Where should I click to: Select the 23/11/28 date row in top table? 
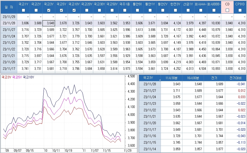pyautogui.click(x=9, y=23)
